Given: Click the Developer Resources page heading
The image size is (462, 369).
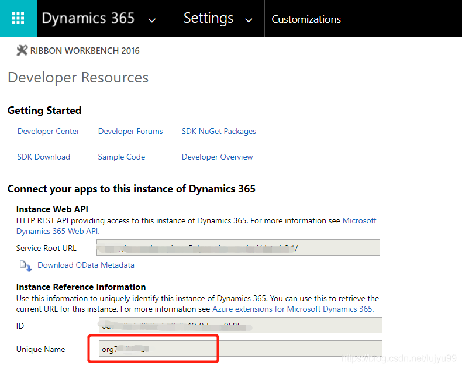Looking at the screenshot, I should 78,78.
